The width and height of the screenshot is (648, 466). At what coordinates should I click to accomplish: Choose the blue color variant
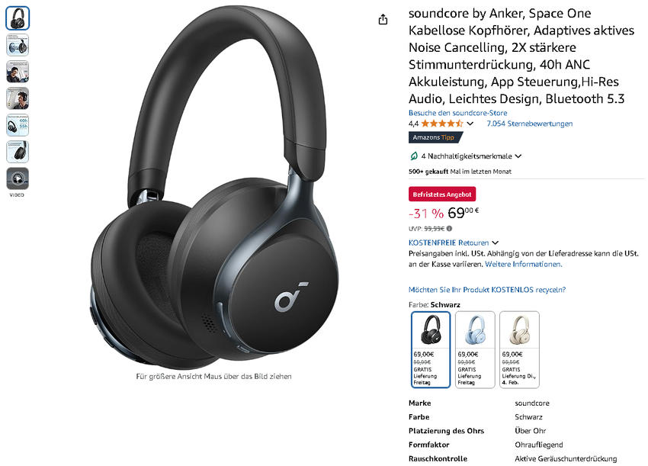coord(475,349)
